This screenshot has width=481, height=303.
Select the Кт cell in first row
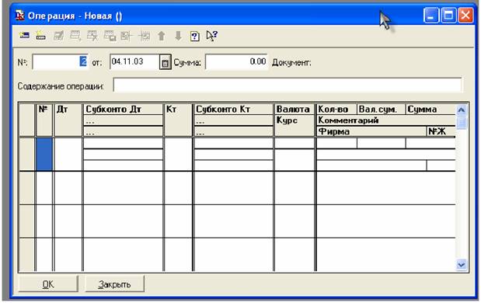point(178,155)
